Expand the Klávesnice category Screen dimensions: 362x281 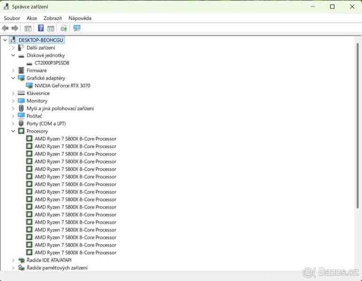point(13,93)
